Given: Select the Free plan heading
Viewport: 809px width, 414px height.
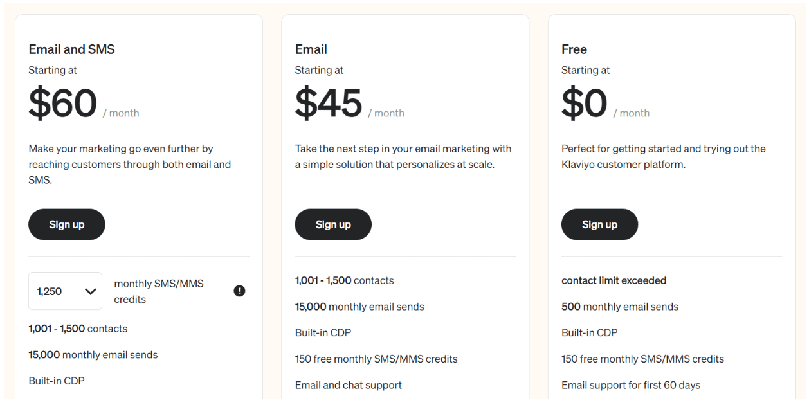Looking at the screenshot, I should coord(574,50).
